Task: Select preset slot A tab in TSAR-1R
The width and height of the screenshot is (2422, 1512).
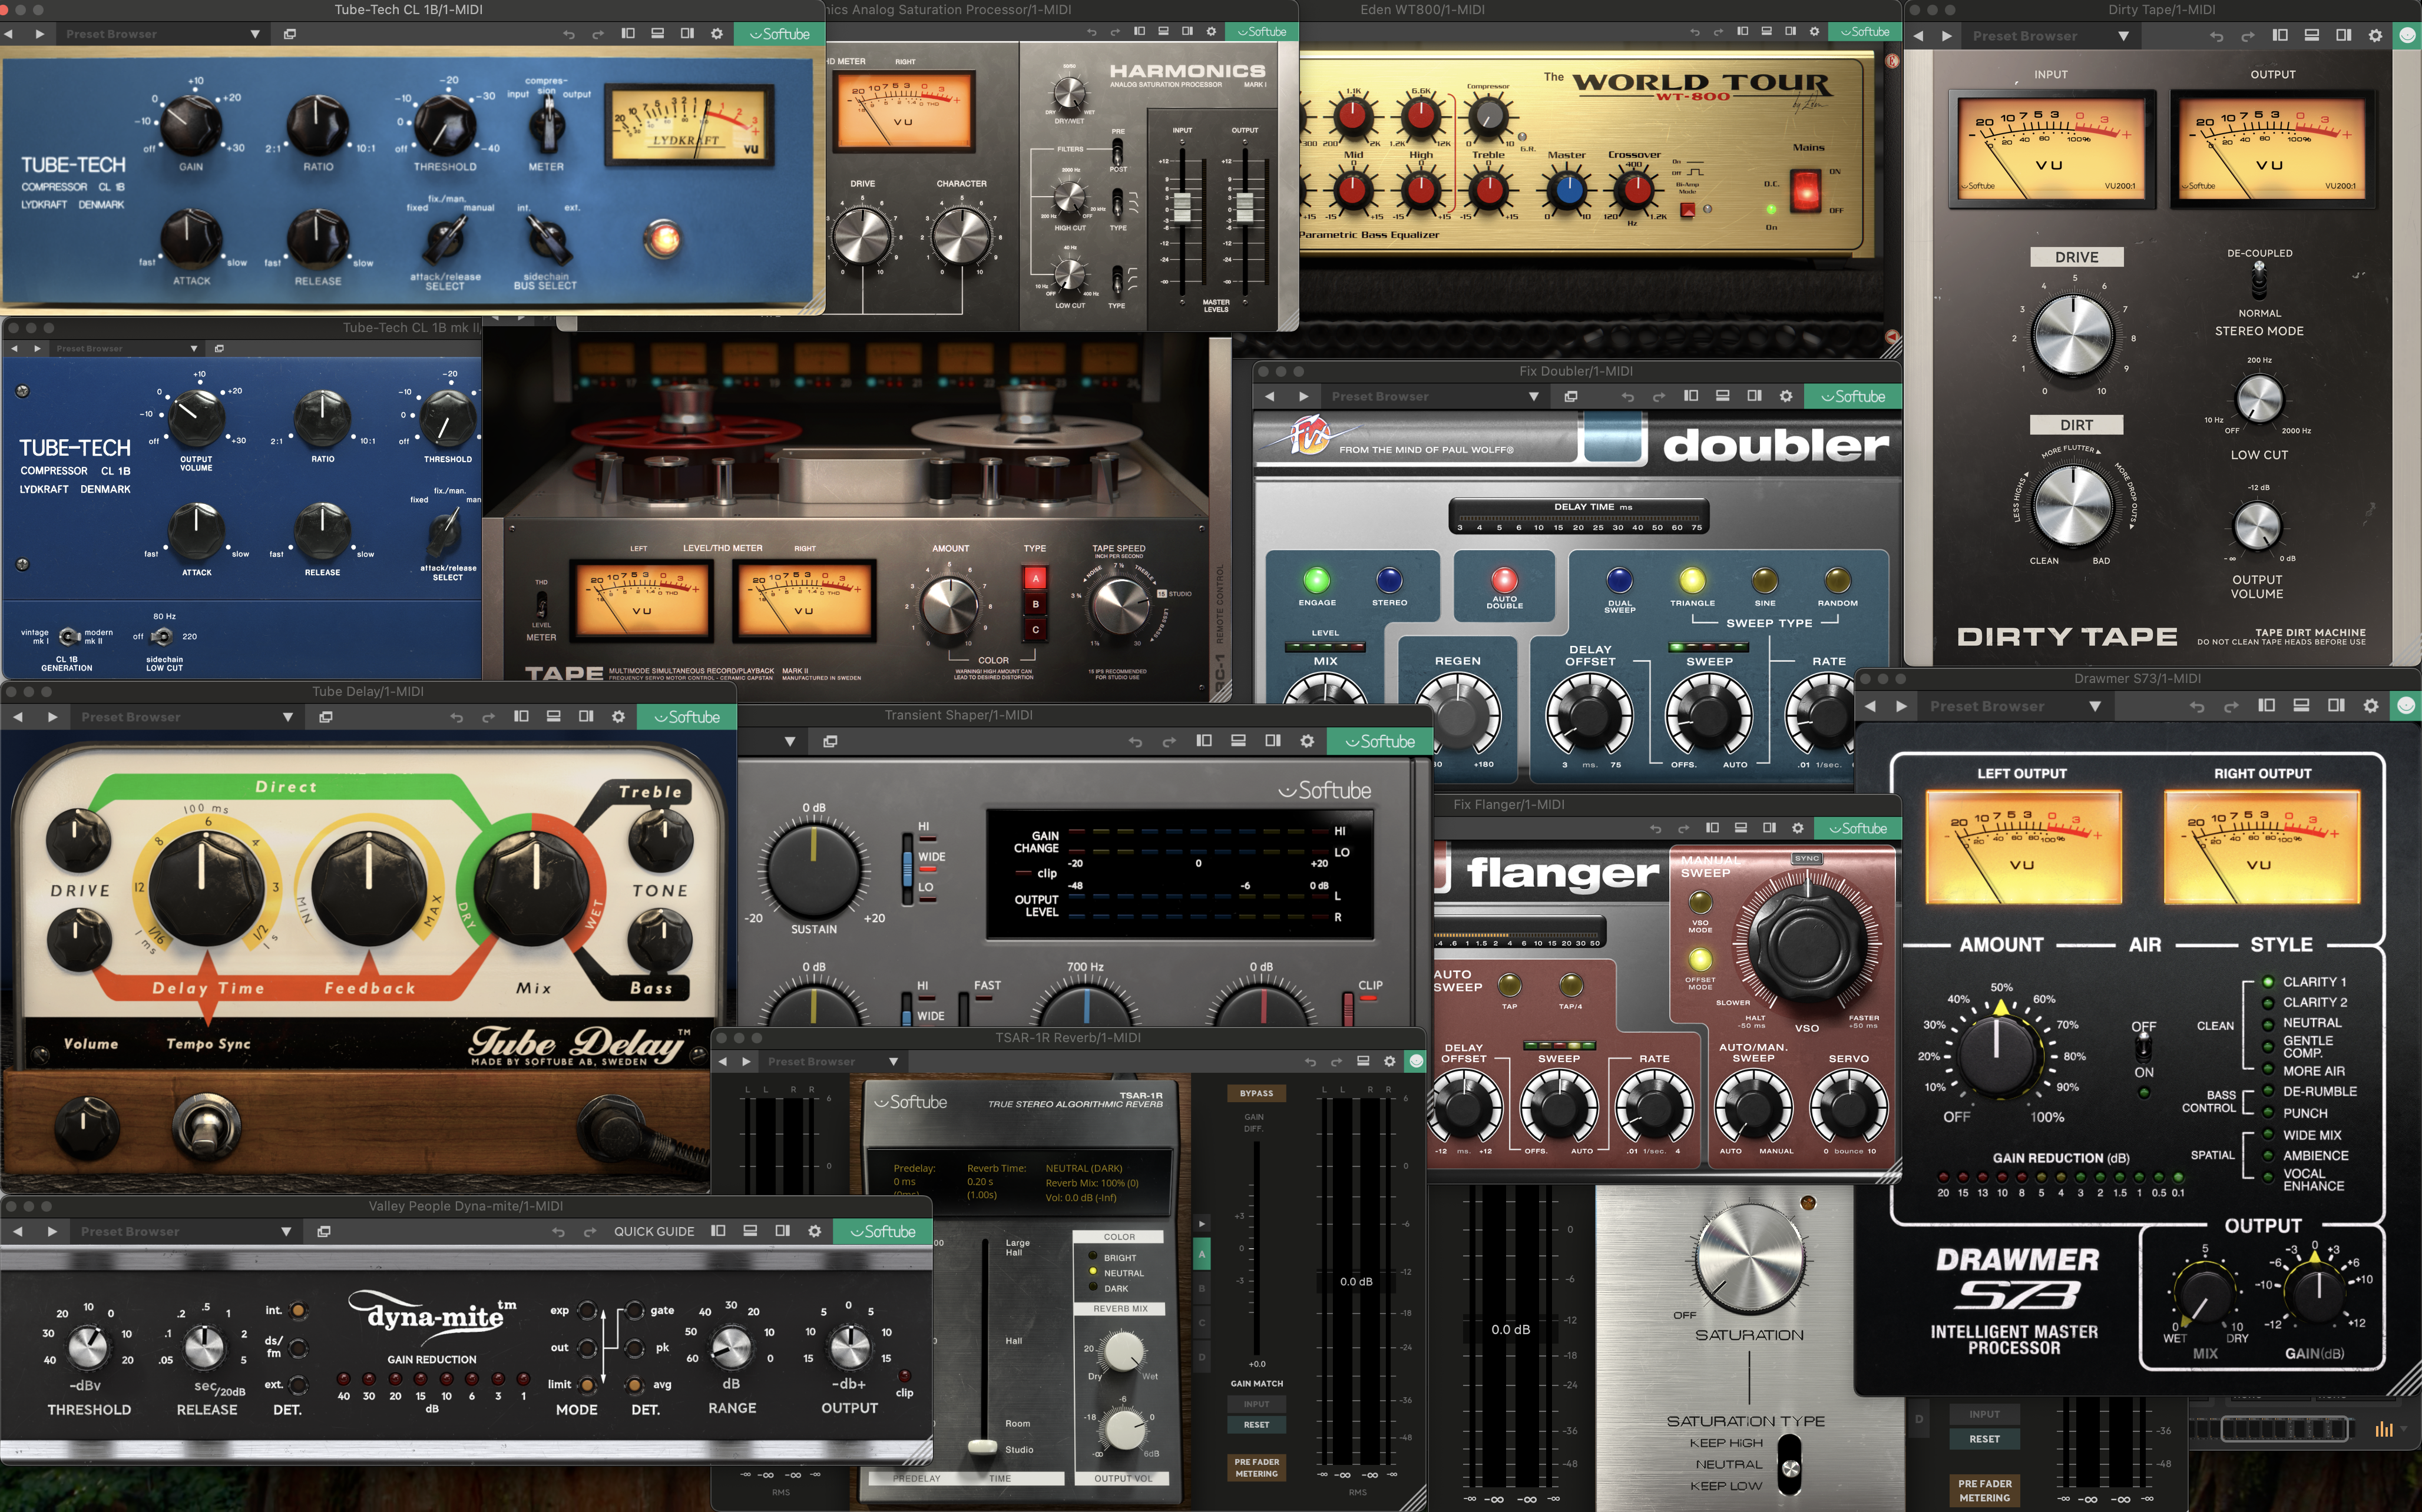Action: pos(1202,1253)
